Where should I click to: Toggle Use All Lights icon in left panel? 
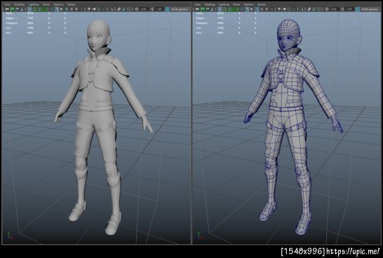pyautogui.click(x=76, y=10)
